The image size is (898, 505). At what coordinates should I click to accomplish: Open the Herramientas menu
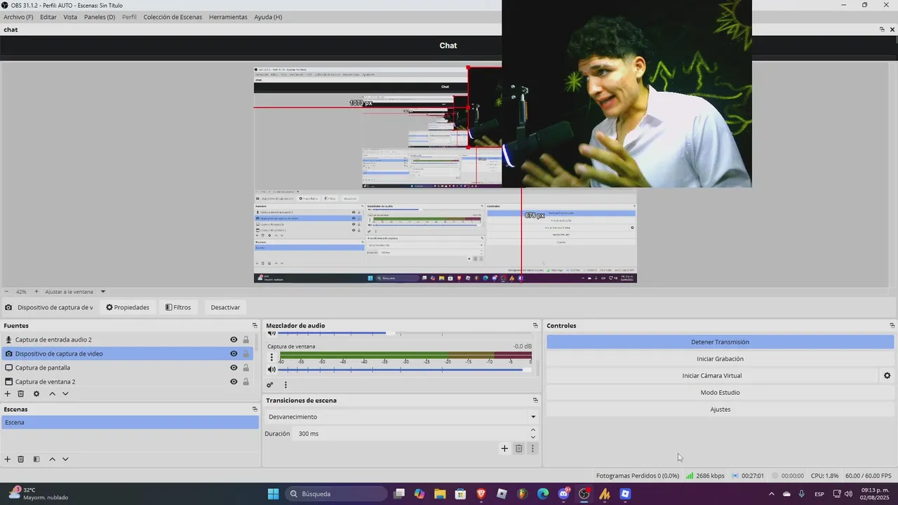click(x=228, y=17)
